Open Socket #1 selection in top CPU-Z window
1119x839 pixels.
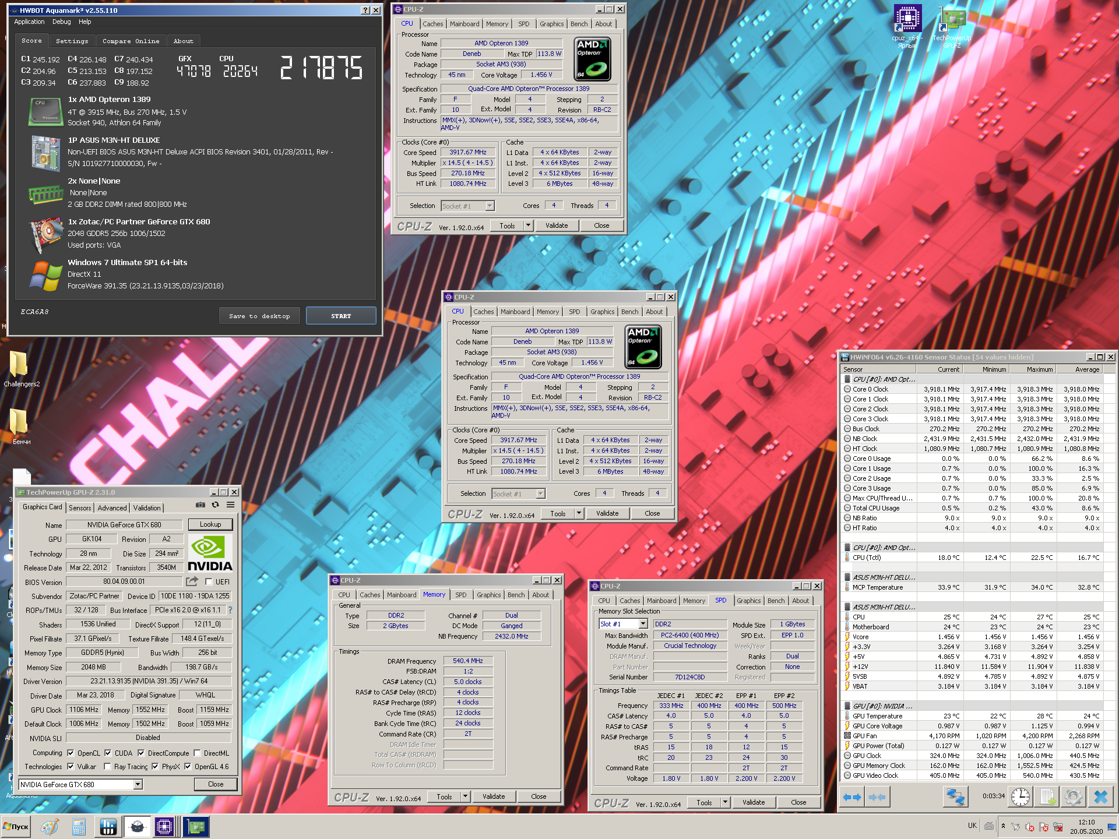467,206
